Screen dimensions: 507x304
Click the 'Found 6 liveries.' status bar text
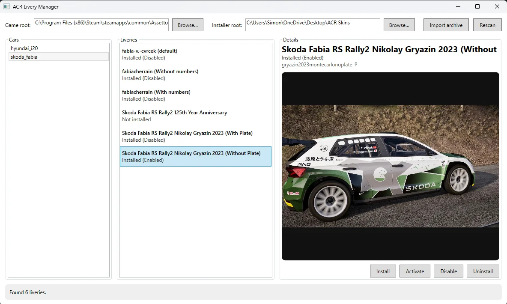[x=28, y=292]
